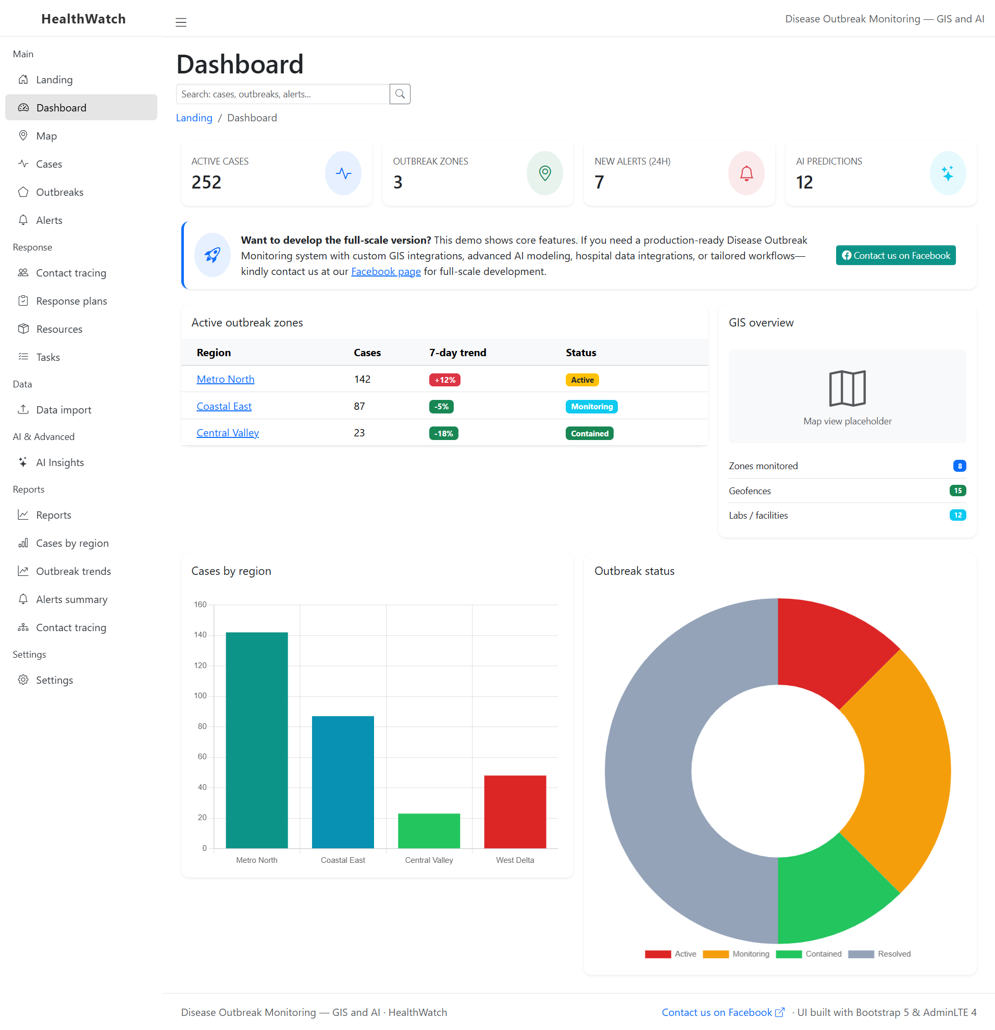Open Cases by region report icon
Viewport: 995px width, 1030px height.
pos(23,543)
